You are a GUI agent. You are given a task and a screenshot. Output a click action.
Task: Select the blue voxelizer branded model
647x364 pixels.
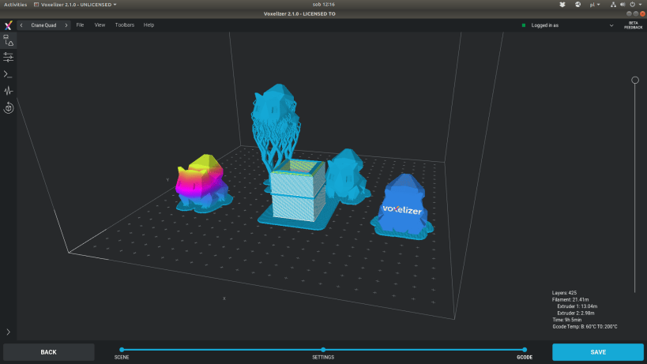pos(402,206)
